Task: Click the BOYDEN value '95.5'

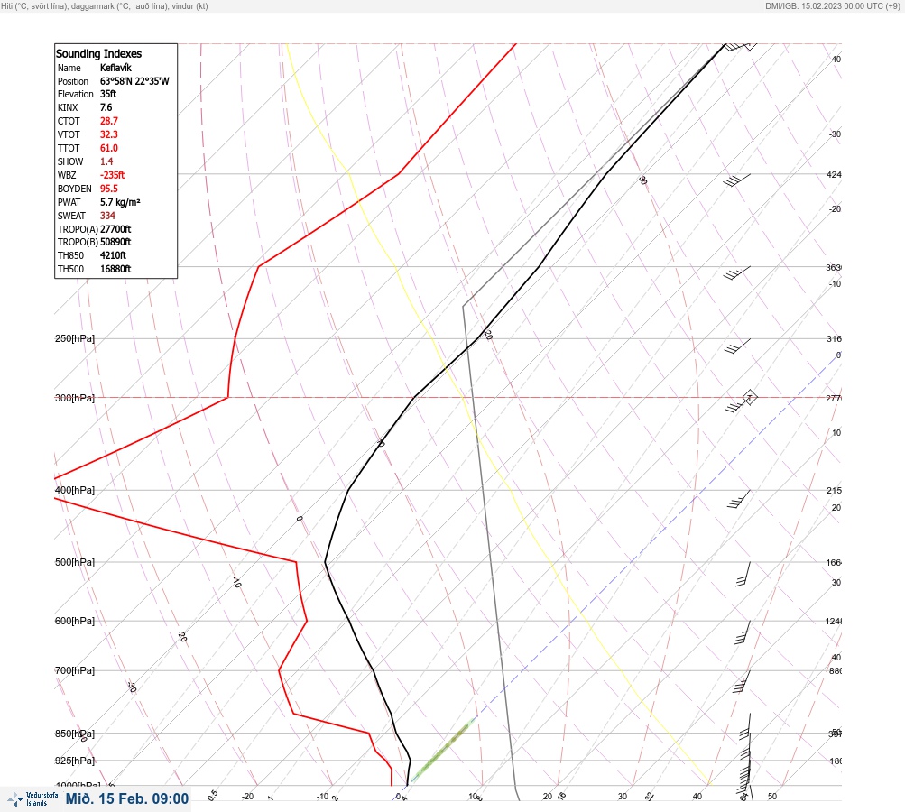Action: 109,189
